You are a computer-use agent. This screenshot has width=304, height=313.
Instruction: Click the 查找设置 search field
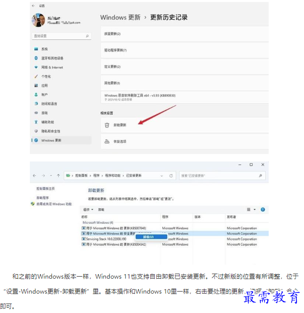pyautogui.click(x=62, y=36)
